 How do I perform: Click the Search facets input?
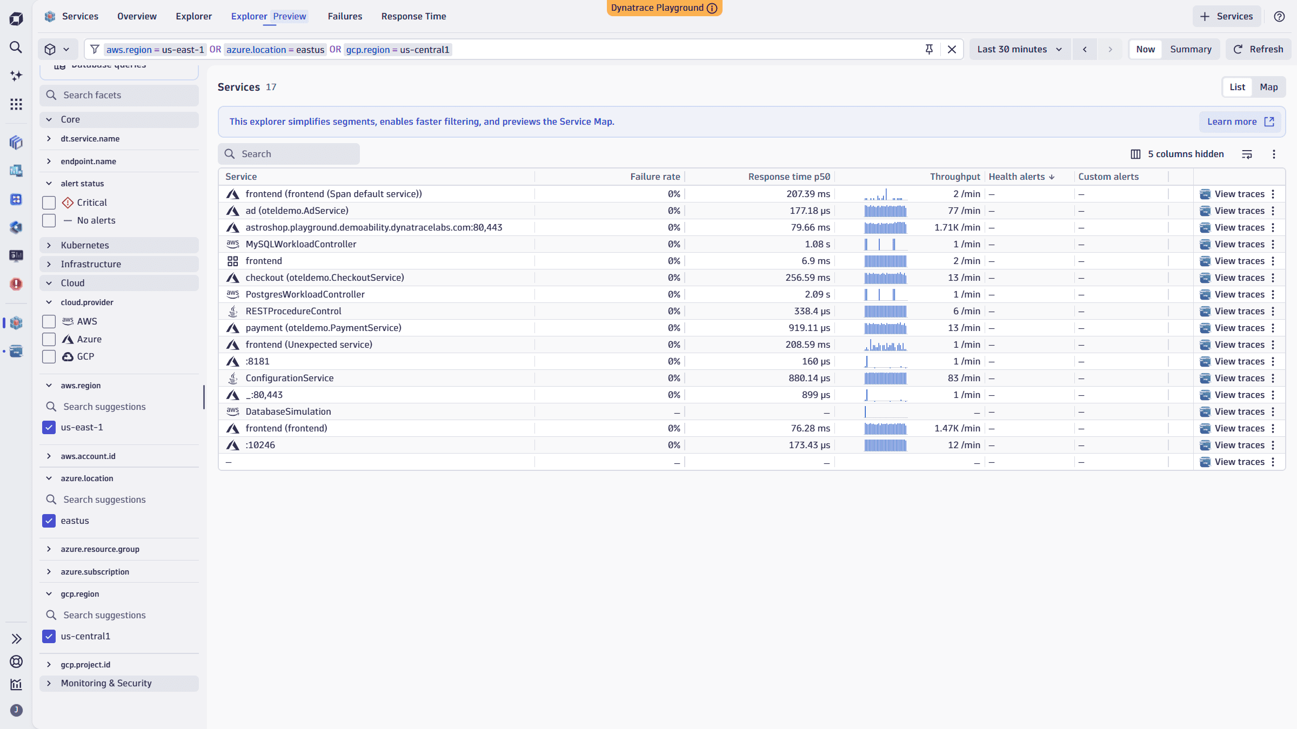click(119, 95)
